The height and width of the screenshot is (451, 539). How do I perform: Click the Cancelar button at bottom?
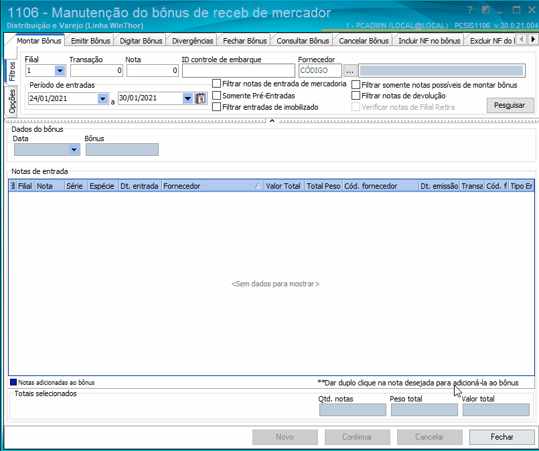click(429, 437)
